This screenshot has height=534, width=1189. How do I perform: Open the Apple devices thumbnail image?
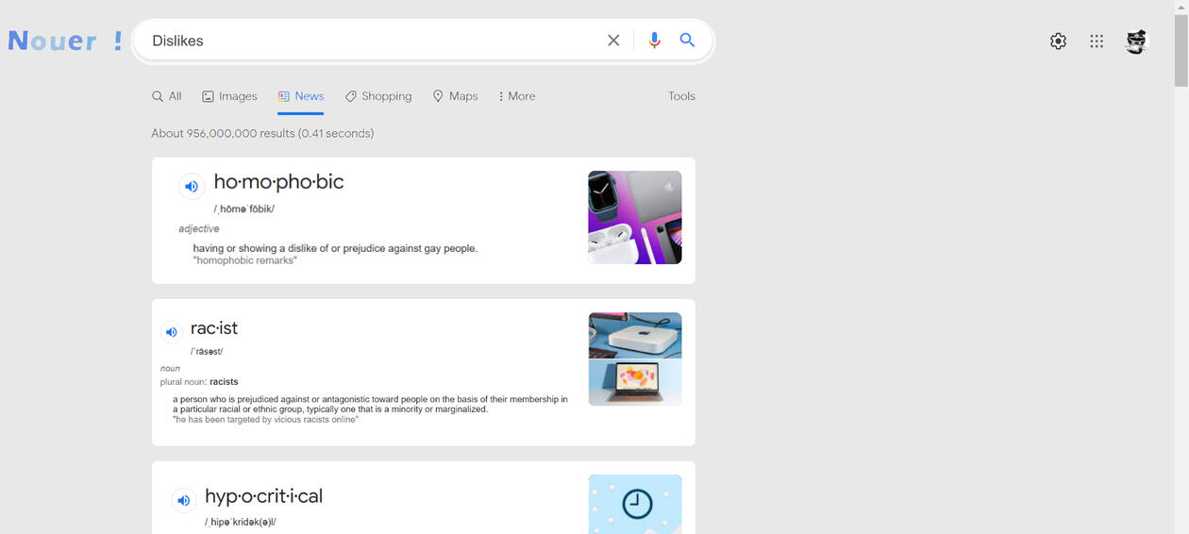tap(634, 217)
